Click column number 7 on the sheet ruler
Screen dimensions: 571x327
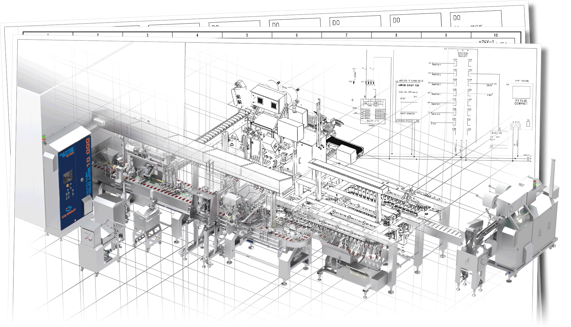tap(346, 35)
